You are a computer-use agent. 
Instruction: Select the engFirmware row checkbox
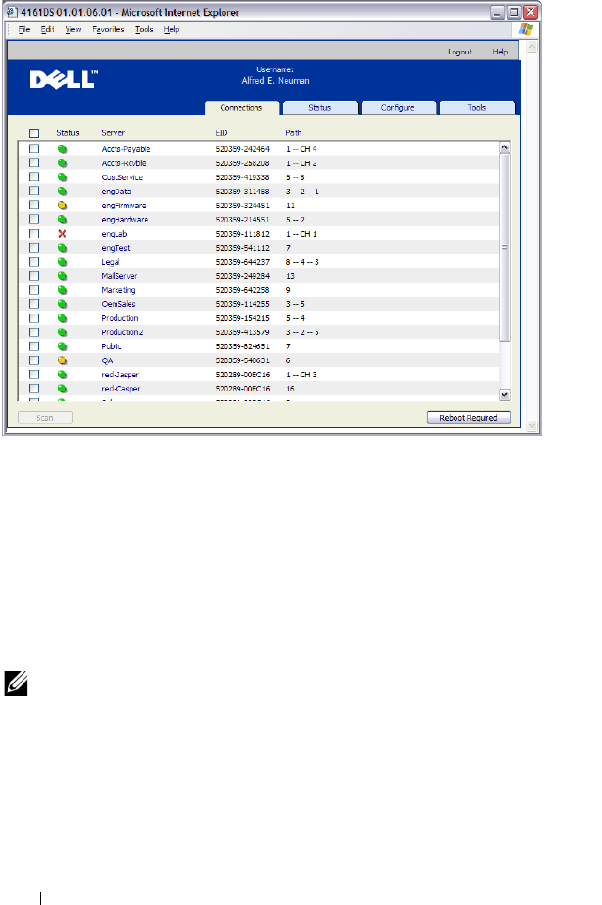click(x=34, y=206)
